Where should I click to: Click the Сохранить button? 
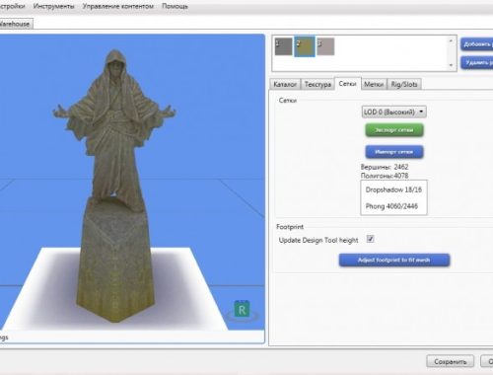point(450,361)
